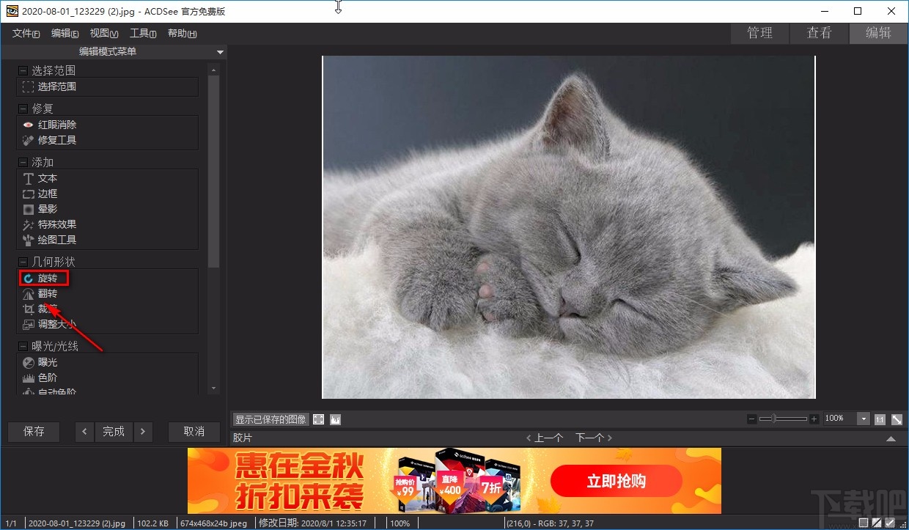Expand the 胶片 filmstrip panel arrow
Image resolution: width=909 pixels, height=530 pixels.
click(891, 438)
